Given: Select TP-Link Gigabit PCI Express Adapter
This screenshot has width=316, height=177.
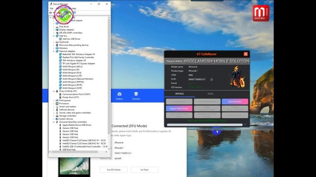Looking at the screenshot, I should pos(79,63).
